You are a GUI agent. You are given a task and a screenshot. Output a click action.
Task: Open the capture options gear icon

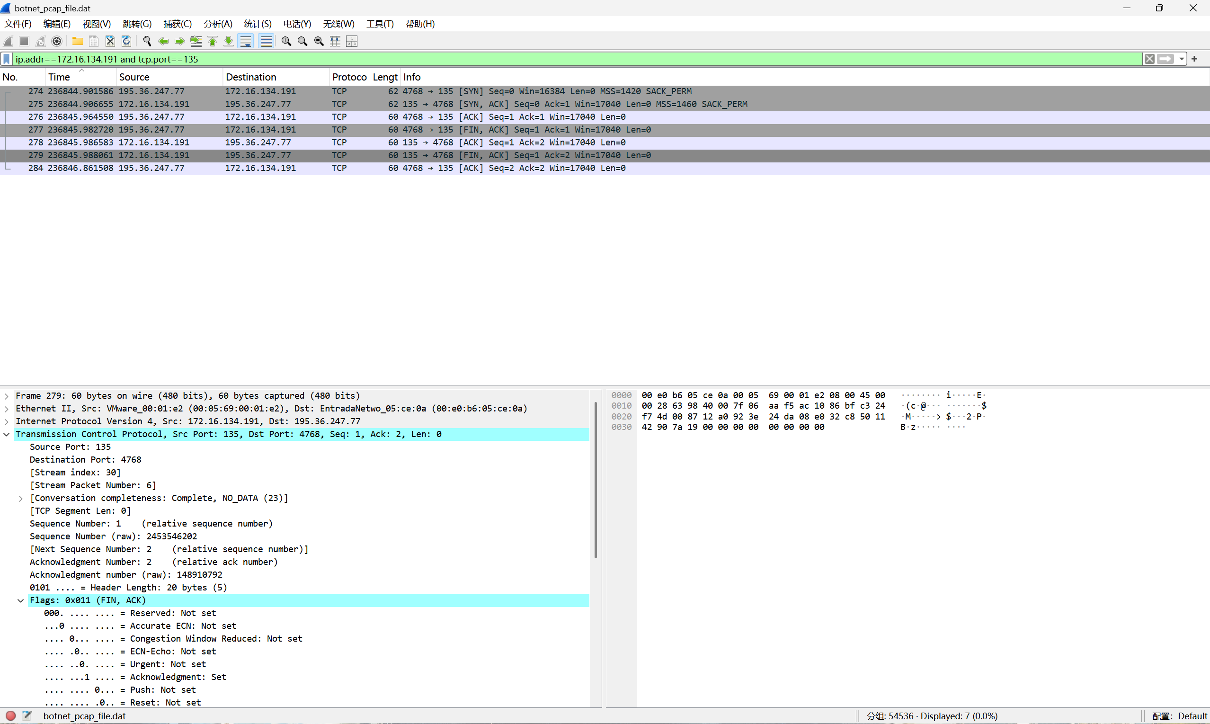point(57,42)
